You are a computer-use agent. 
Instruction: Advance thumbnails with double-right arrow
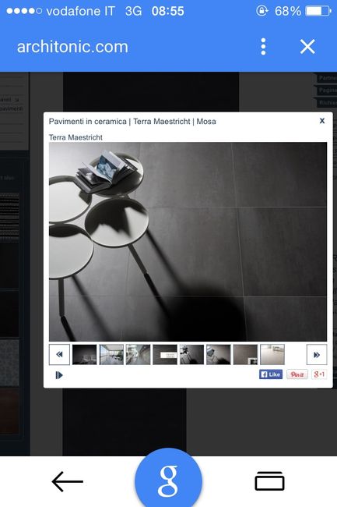(316, 354)
